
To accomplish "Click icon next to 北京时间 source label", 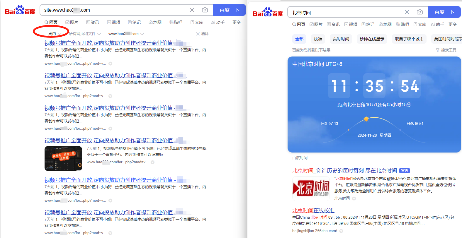I will tap(354, 198).
